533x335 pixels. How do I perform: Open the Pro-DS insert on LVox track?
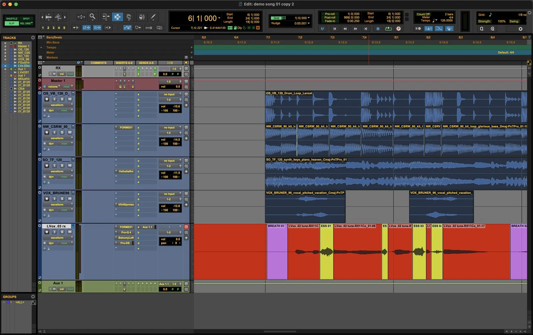(125, 243)
